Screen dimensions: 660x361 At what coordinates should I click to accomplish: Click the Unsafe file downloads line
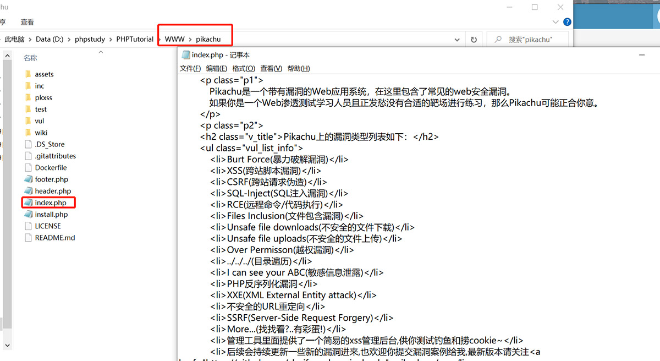coord(312,227)
